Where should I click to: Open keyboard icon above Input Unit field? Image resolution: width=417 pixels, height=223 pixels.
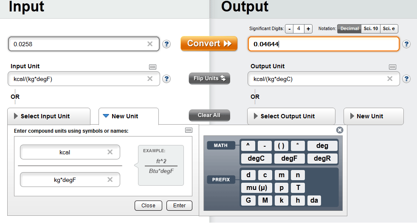(153, 67)
